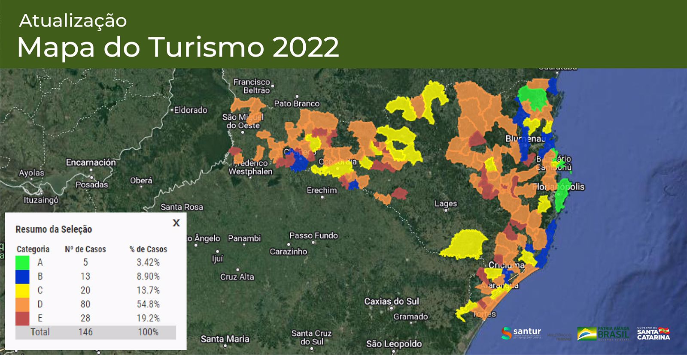Select the Blumenau city label
Image resolution: width=687 pixels, height=355 pixels.
(x=525, y=138)
